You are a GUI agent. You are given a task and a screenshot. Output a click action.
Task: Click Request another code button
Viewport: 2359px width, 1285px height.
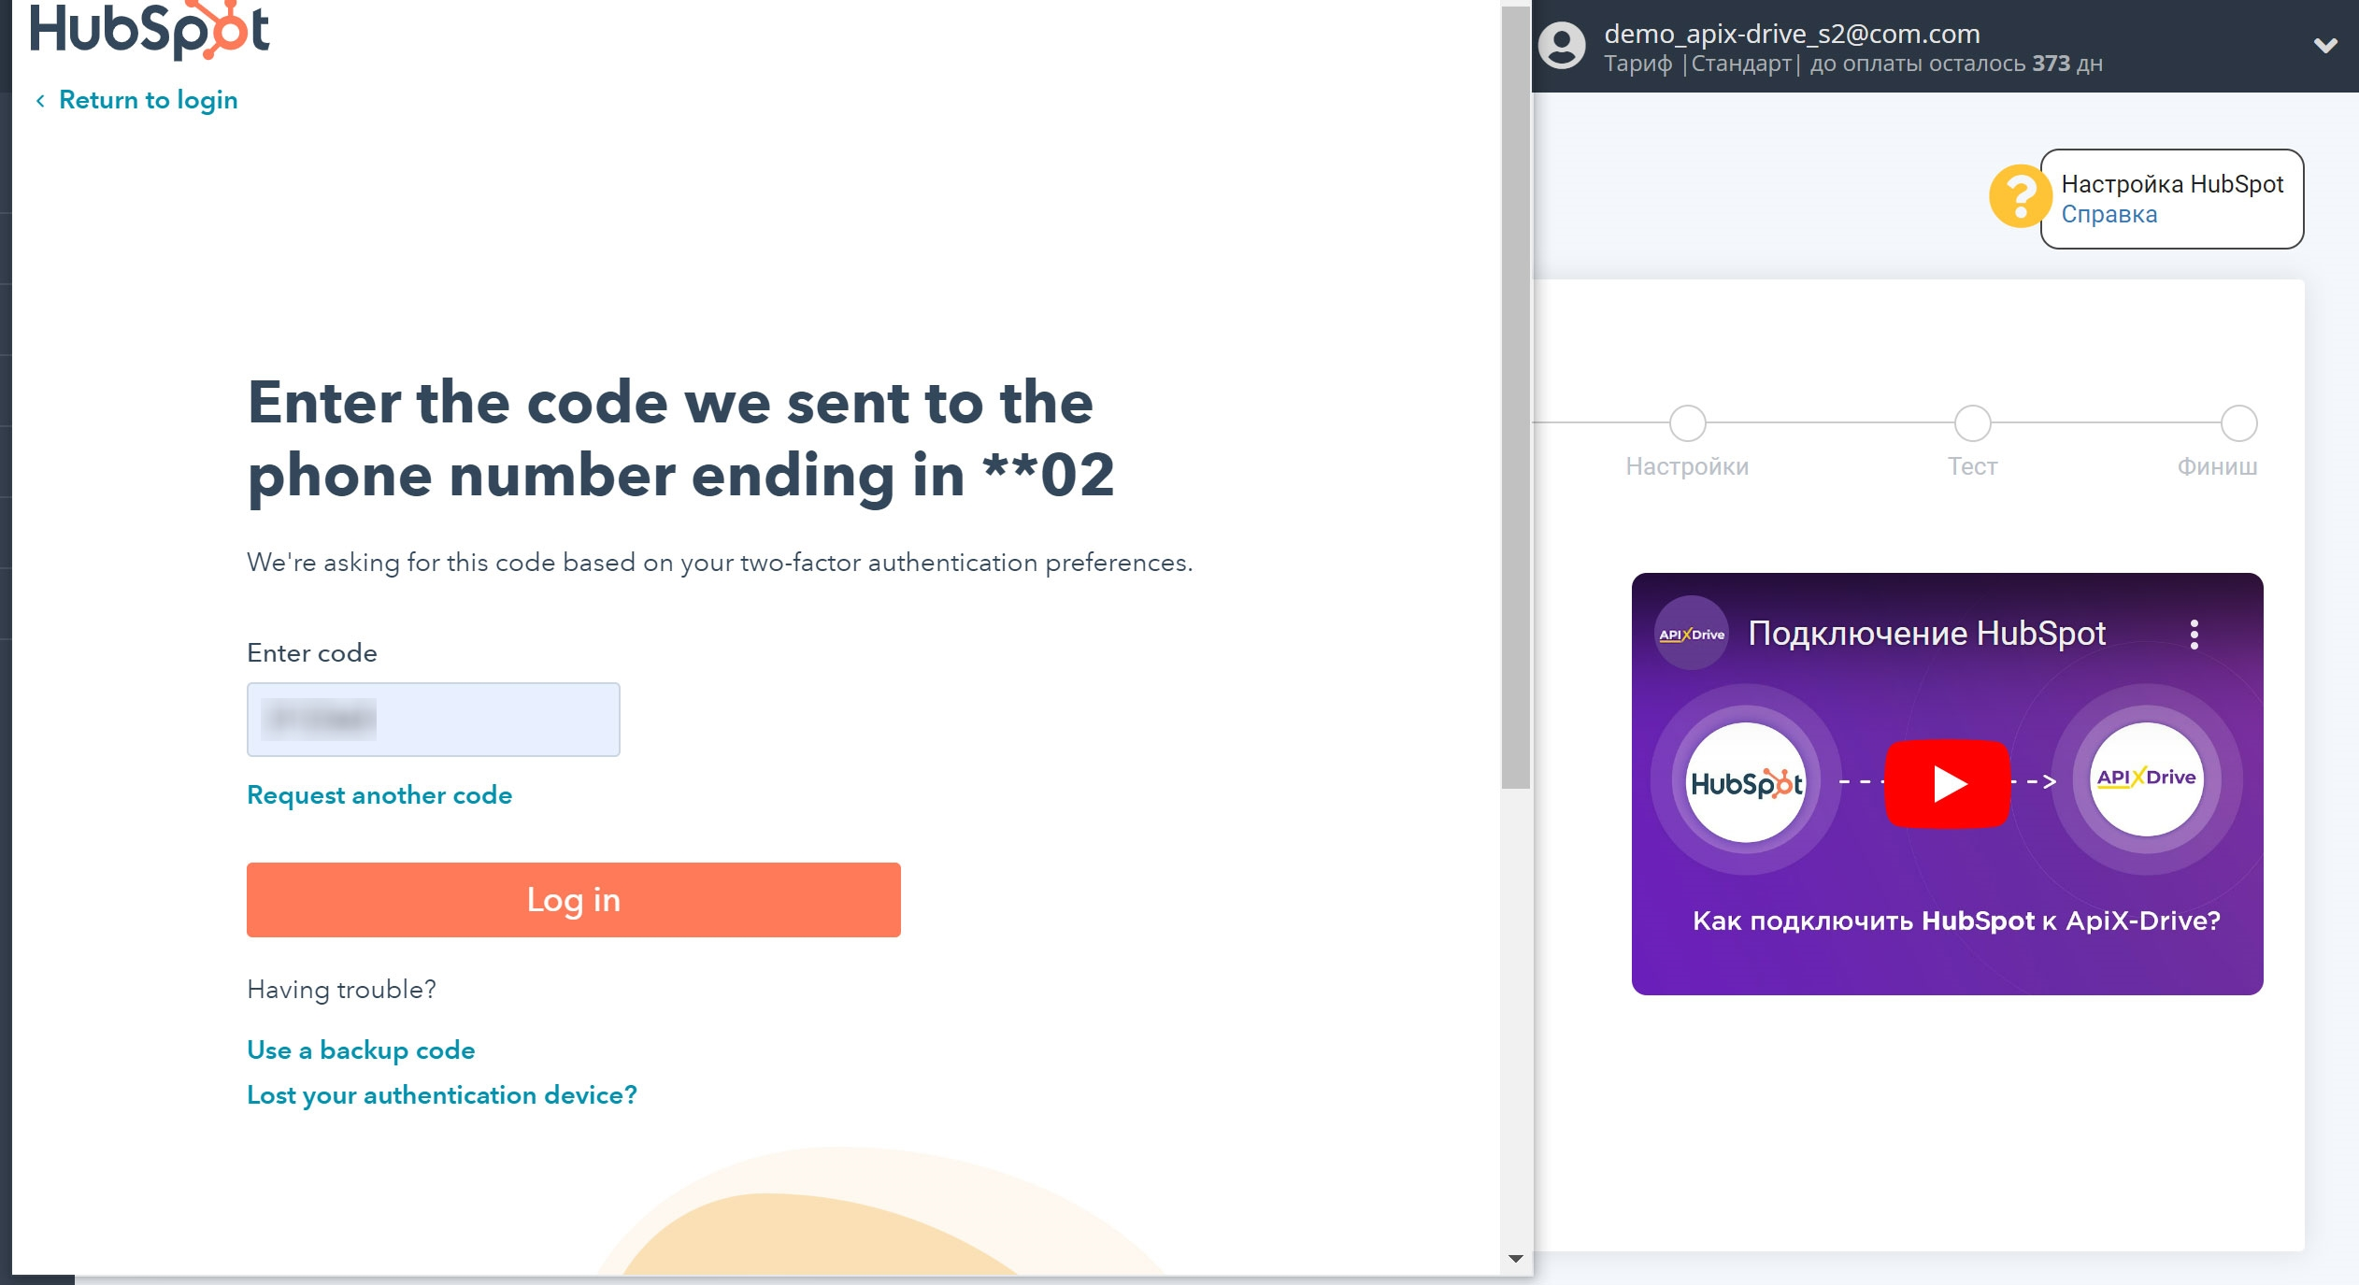[379, 794]
